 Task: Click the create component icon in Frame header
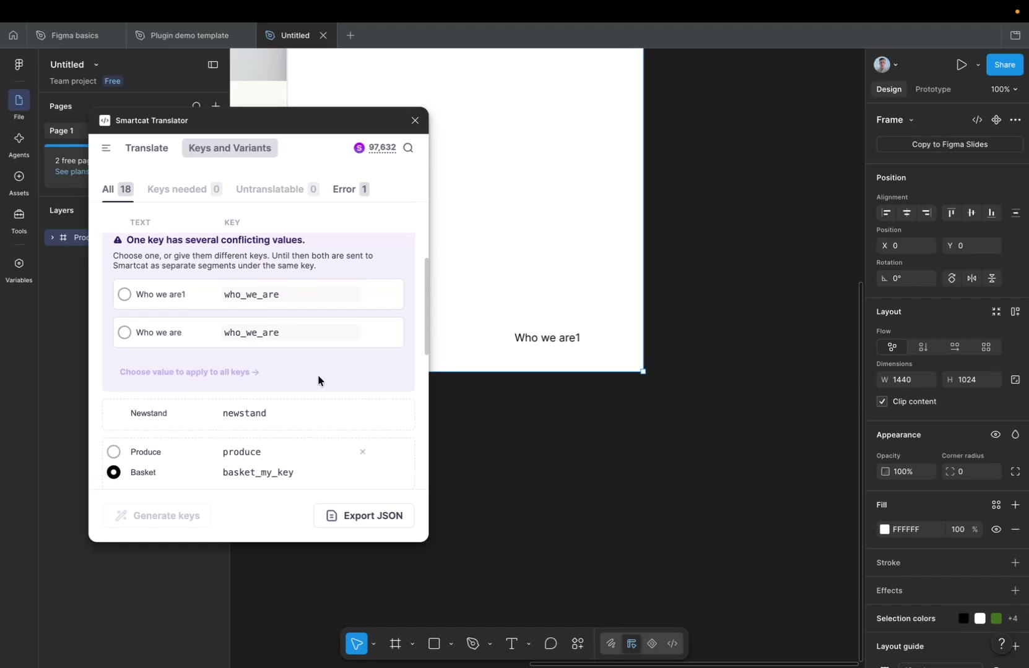click(x=996, y=120)
